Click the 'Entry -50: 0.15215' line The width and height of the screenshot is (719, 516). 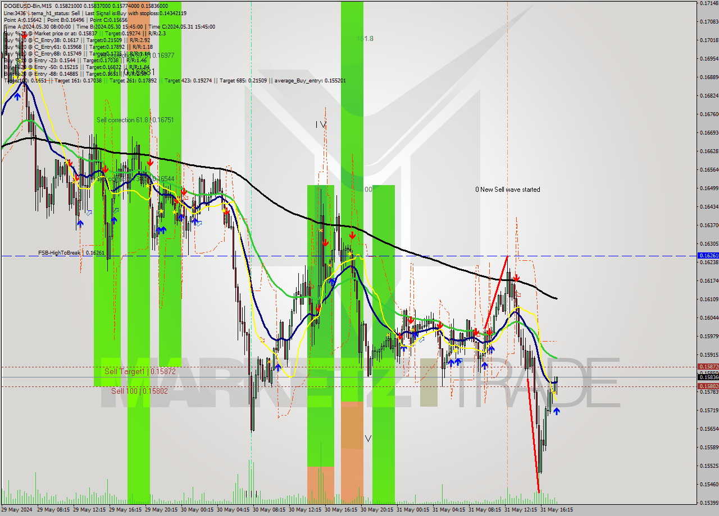(76, 67)
